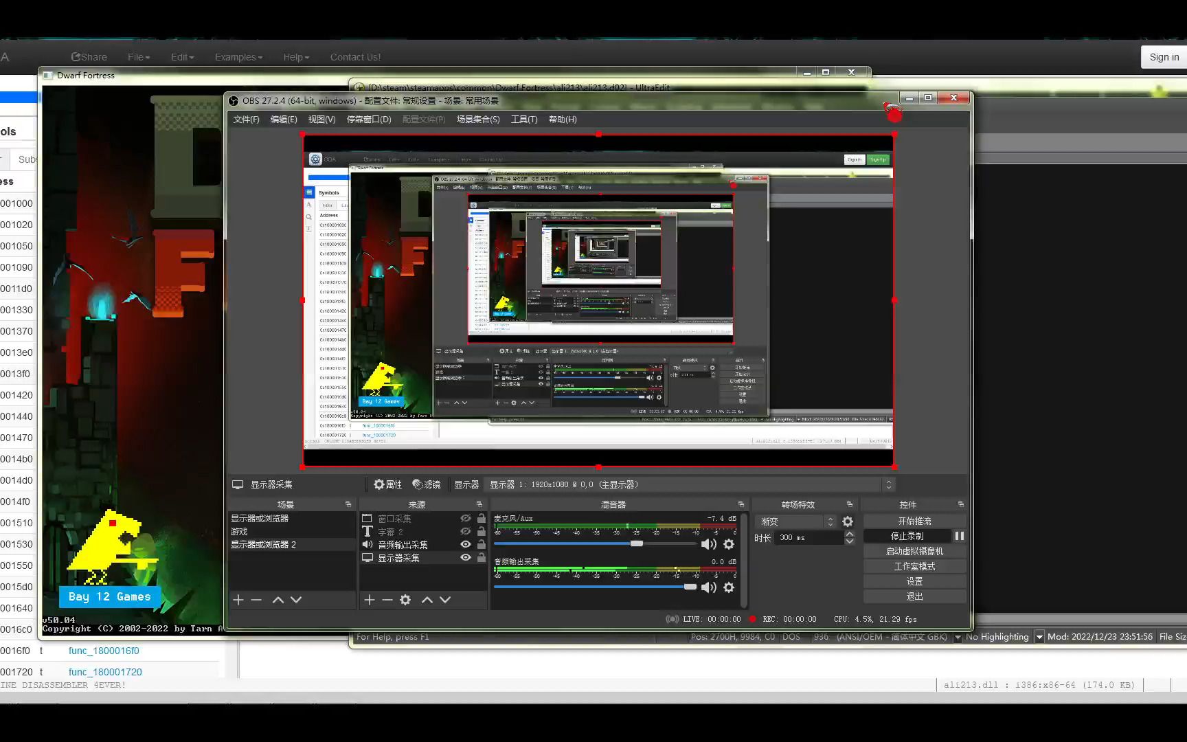Open the File dropdown in the web page
The image size is (1187, 742).
click(x=139, y=57)
